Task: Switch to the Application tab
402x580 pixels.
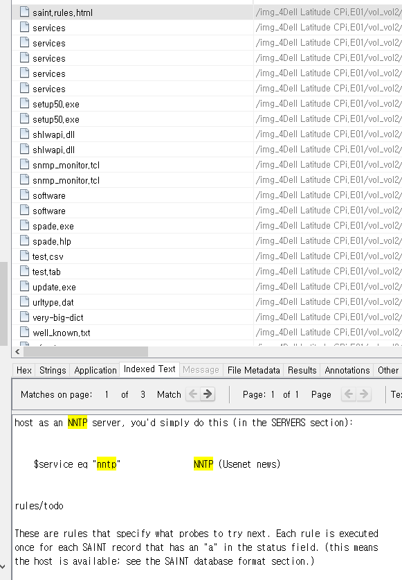Action: click(95, 370)
